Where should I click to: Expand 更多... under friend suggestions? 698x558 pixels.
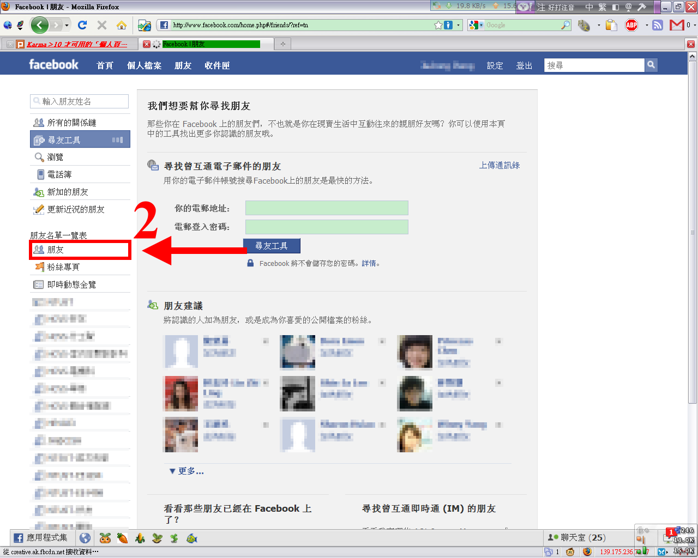186,471
